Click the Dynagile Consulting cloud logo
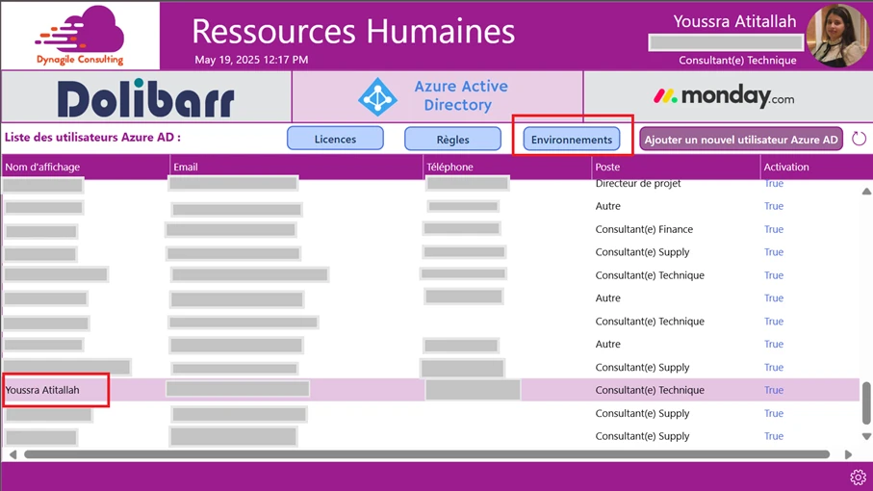The height and width of the screenshot is (491, 873). (80, 35)
